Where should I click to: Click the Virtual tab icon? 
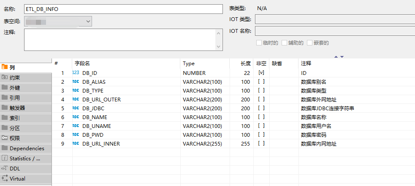tap(5, 178)
